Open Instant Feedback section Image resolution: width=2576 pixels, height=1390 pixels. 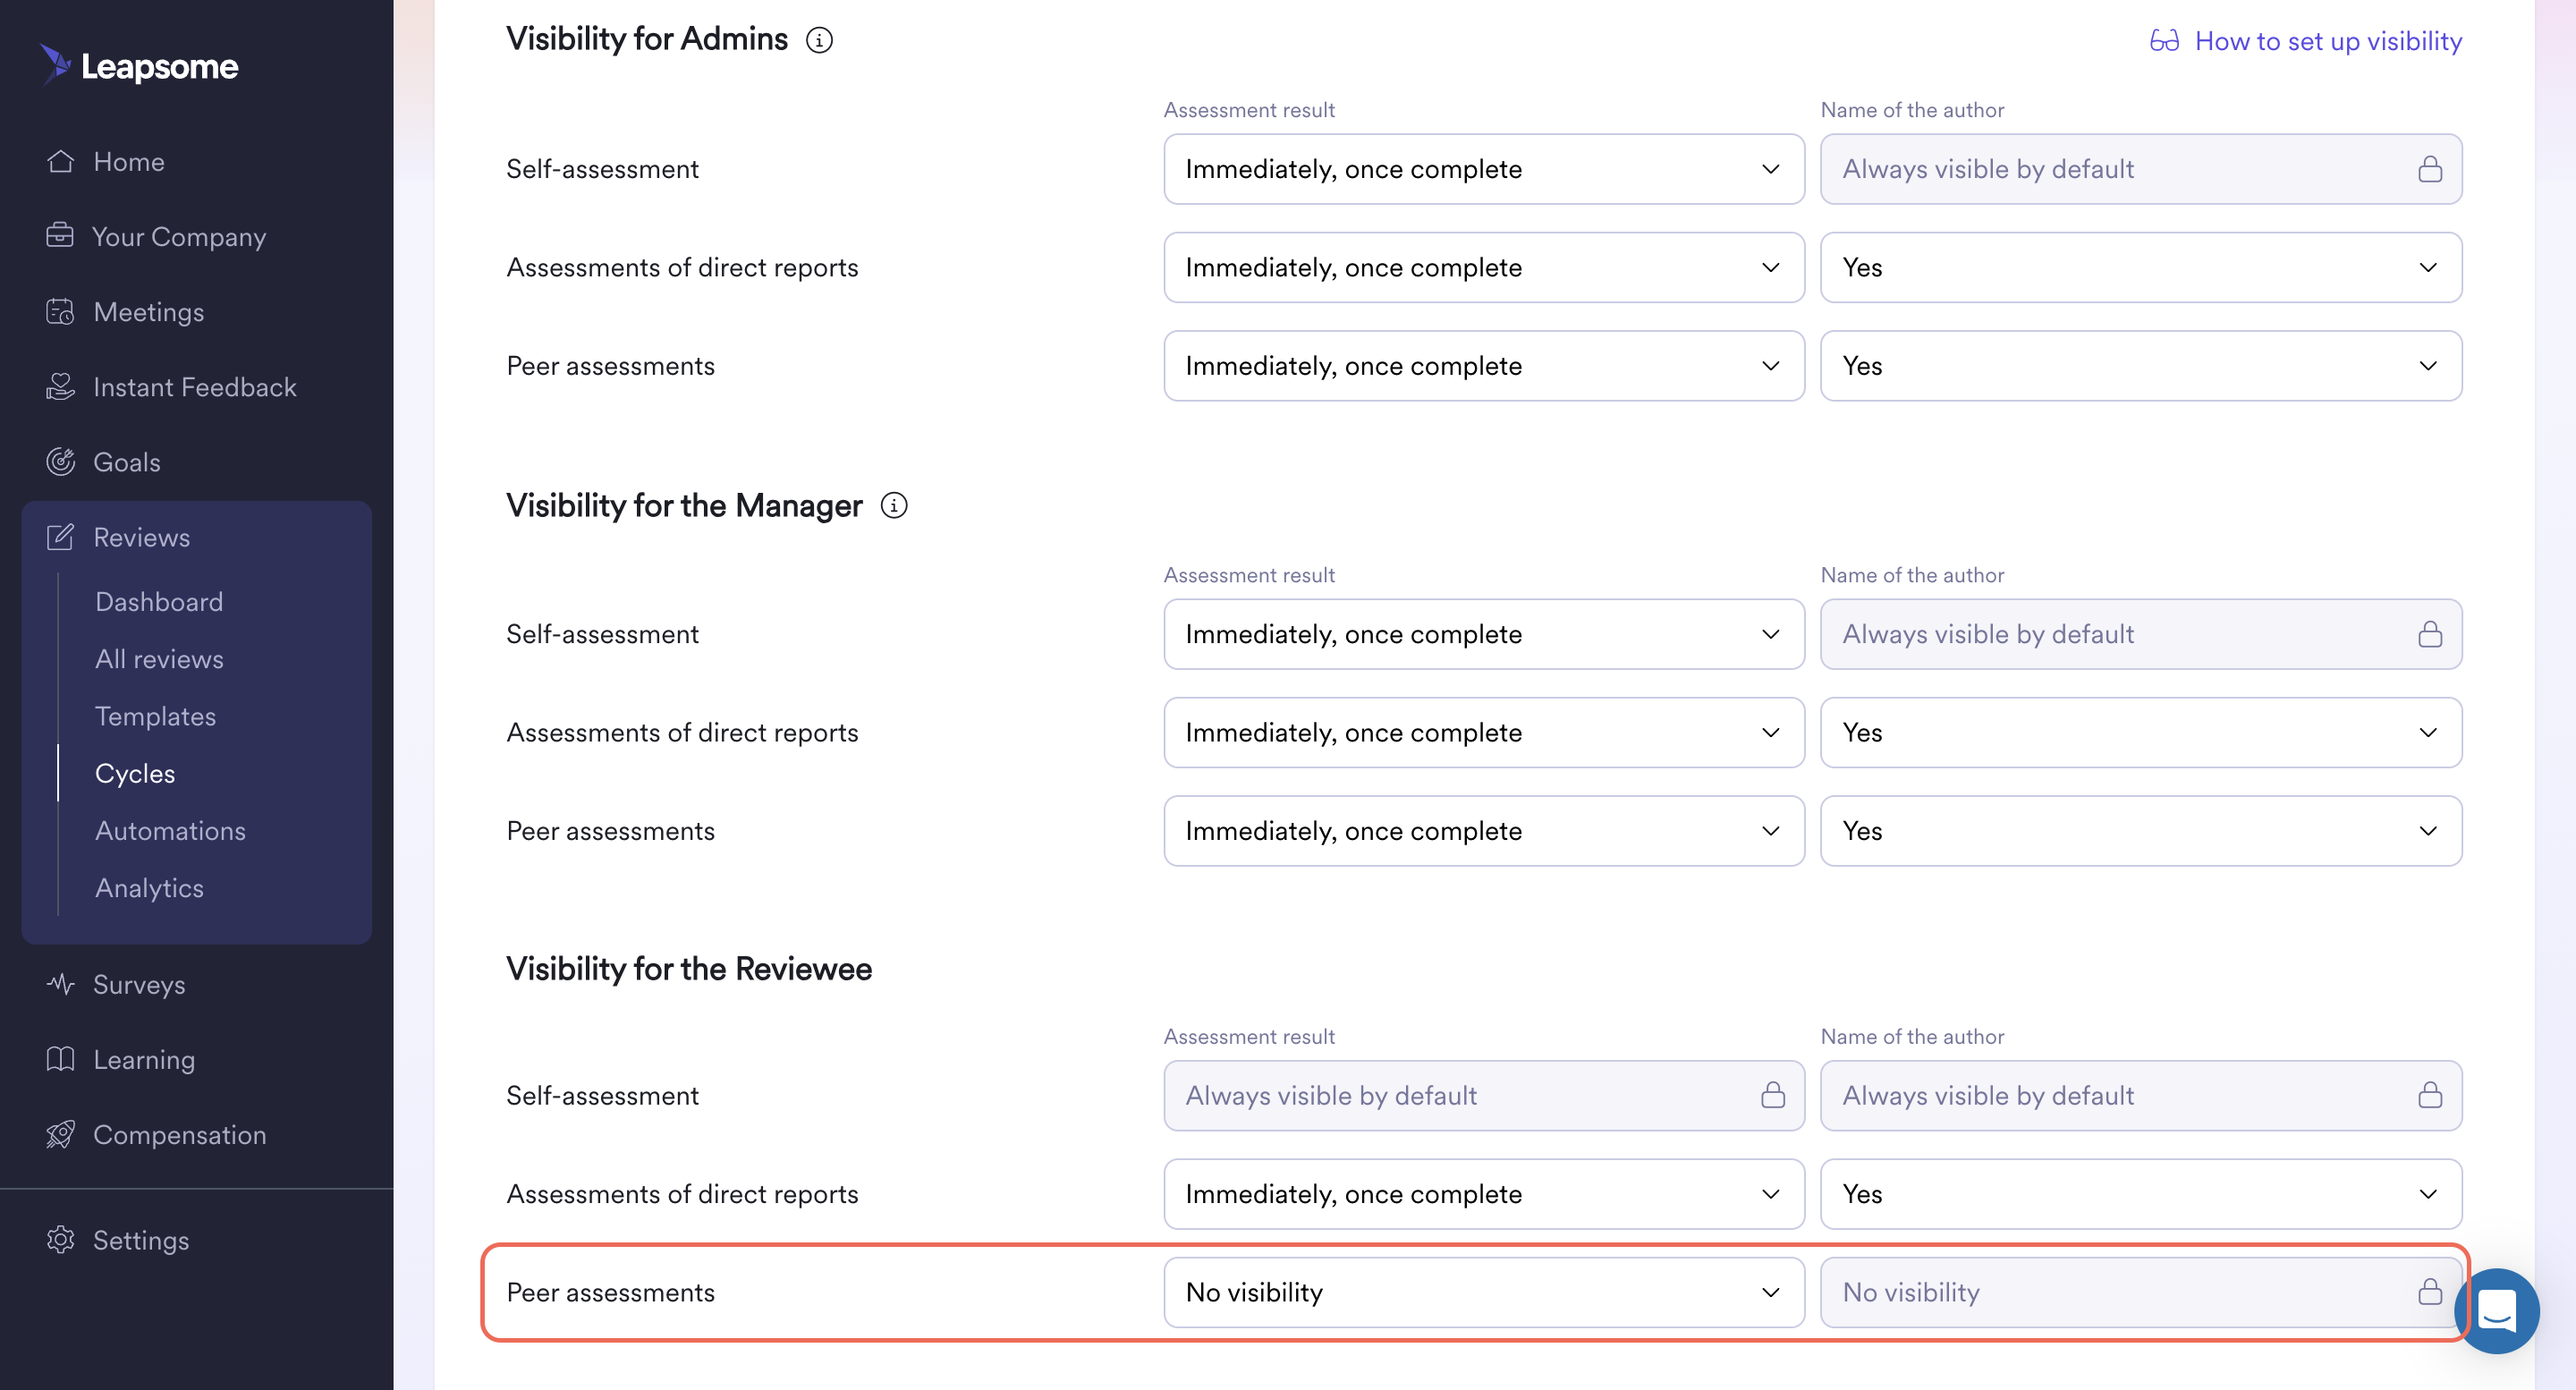pos(195,387)
